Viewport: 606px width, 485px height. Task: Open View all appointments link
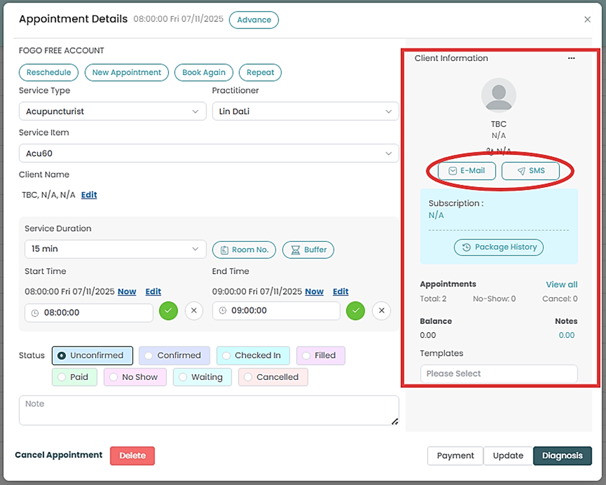[561, 285]
